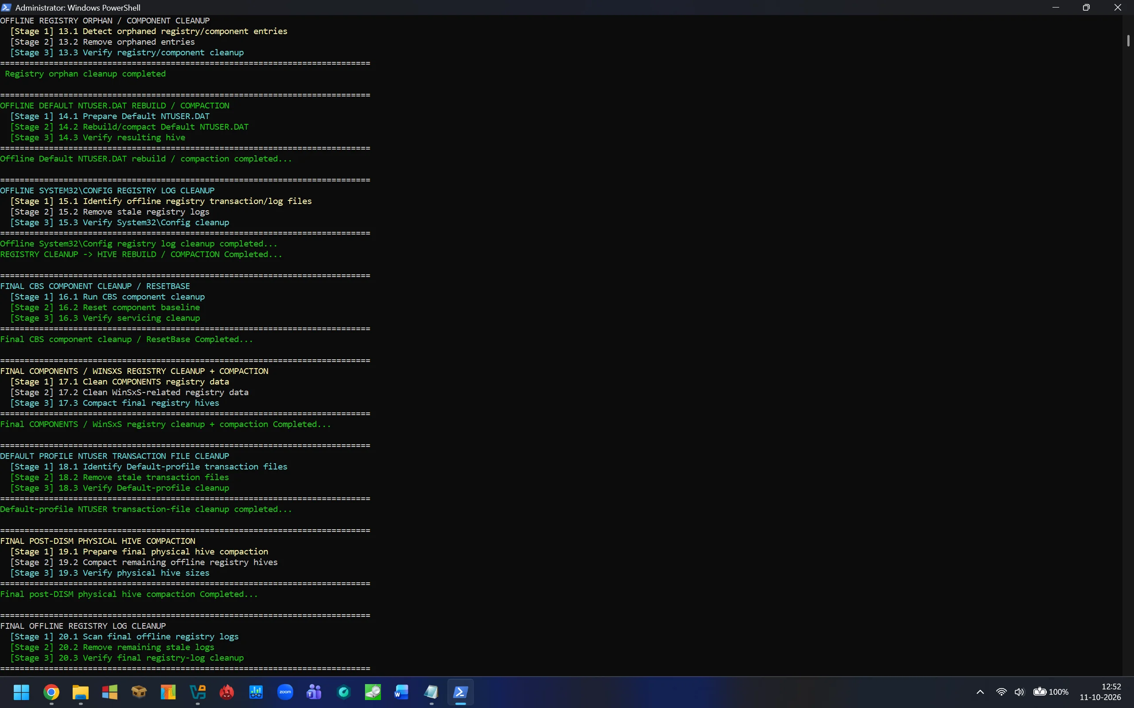Click 'Registry orphan cleanup completed' line
Image resolution: width=1134 pixels, height=708 pixels.
pyautogui.click(x=85, y=73)
